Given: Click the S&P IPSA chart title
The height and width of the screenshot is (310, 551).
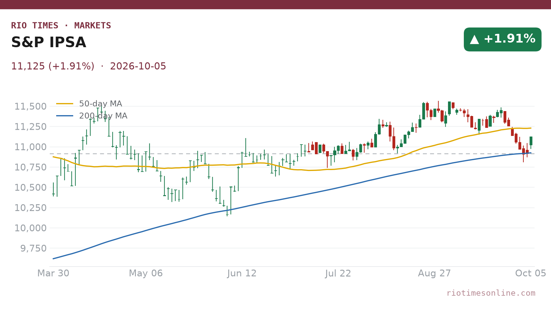Looking at the screenshot, I should 49,43.
